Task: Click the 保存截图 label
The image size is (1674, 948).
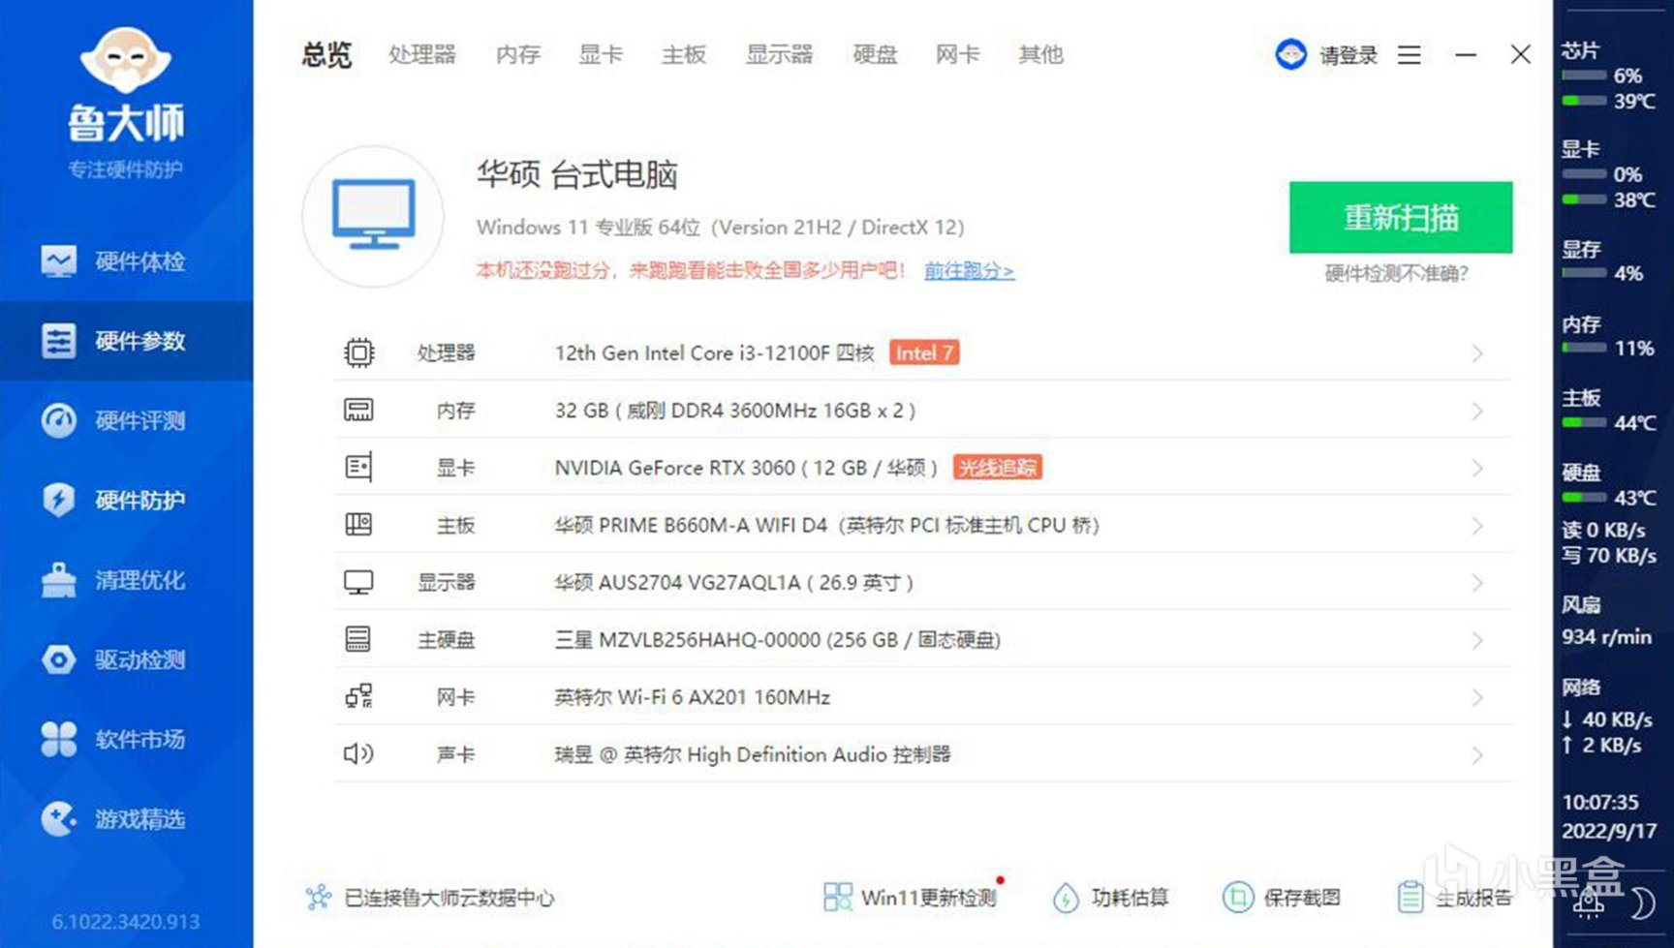Action: point(1302,898)
